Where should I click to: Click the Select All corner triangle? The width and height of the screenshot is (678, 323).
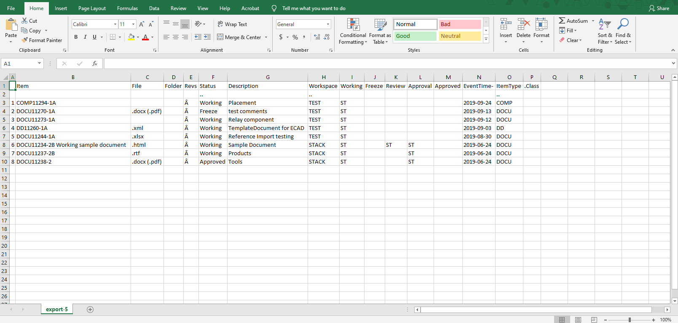[6, 77]
